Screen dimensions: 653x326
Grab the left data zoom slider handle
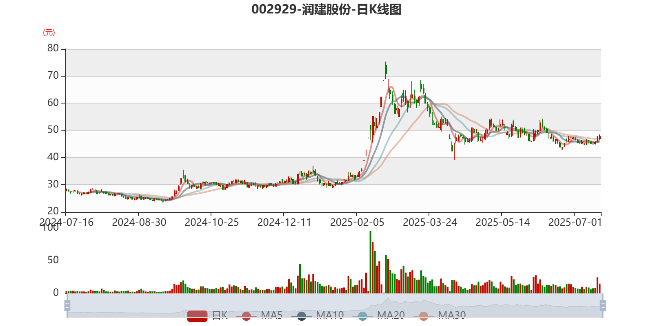(67, 305)
